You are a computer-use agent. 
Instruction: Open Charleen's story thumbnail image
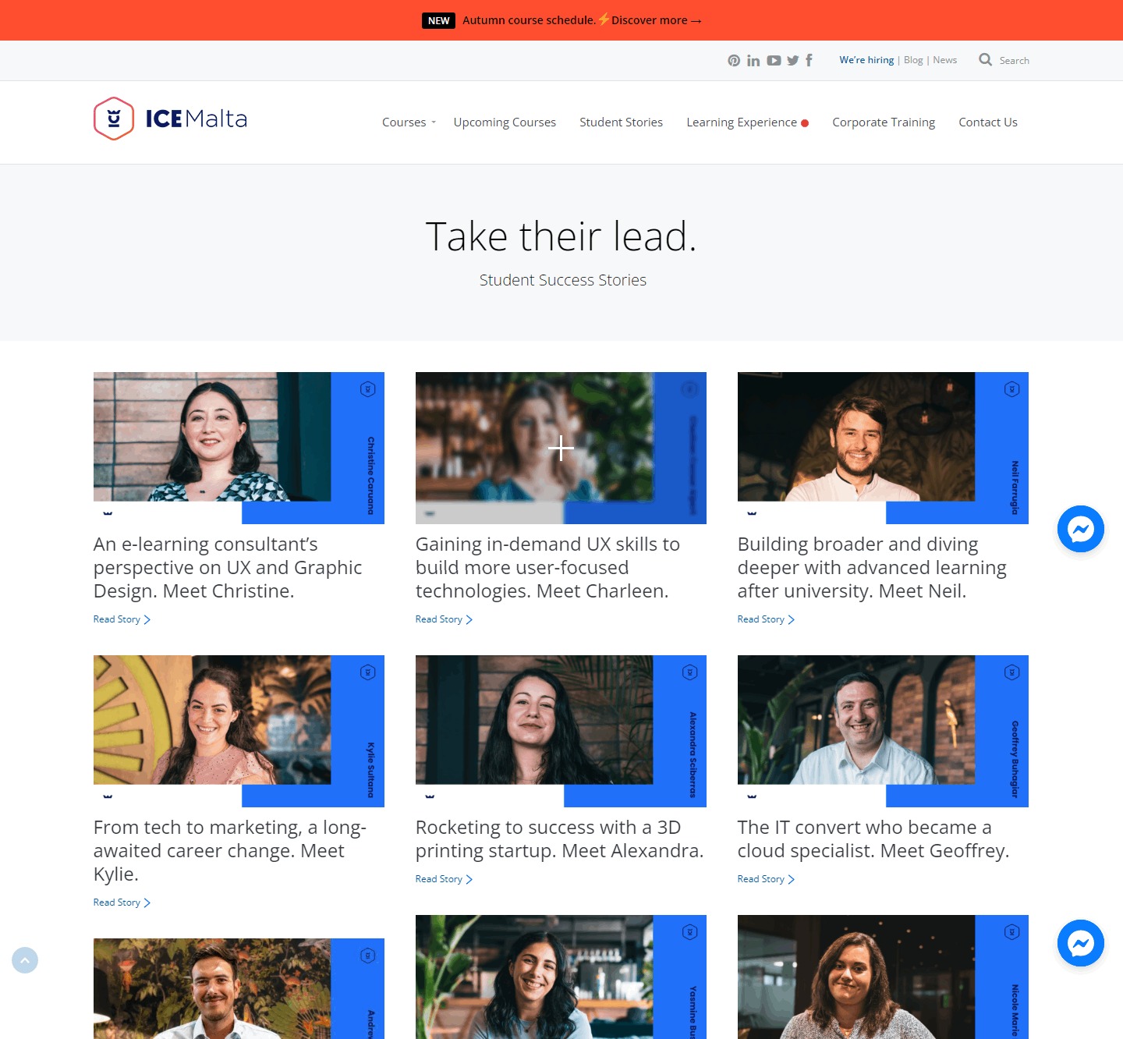[561, 448]
